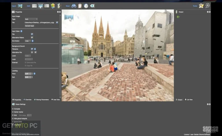Image resolution: width=222 pixels, height=136 pixels.
Task: Browse for Background Sound filename
Action: tap(32, 49)
